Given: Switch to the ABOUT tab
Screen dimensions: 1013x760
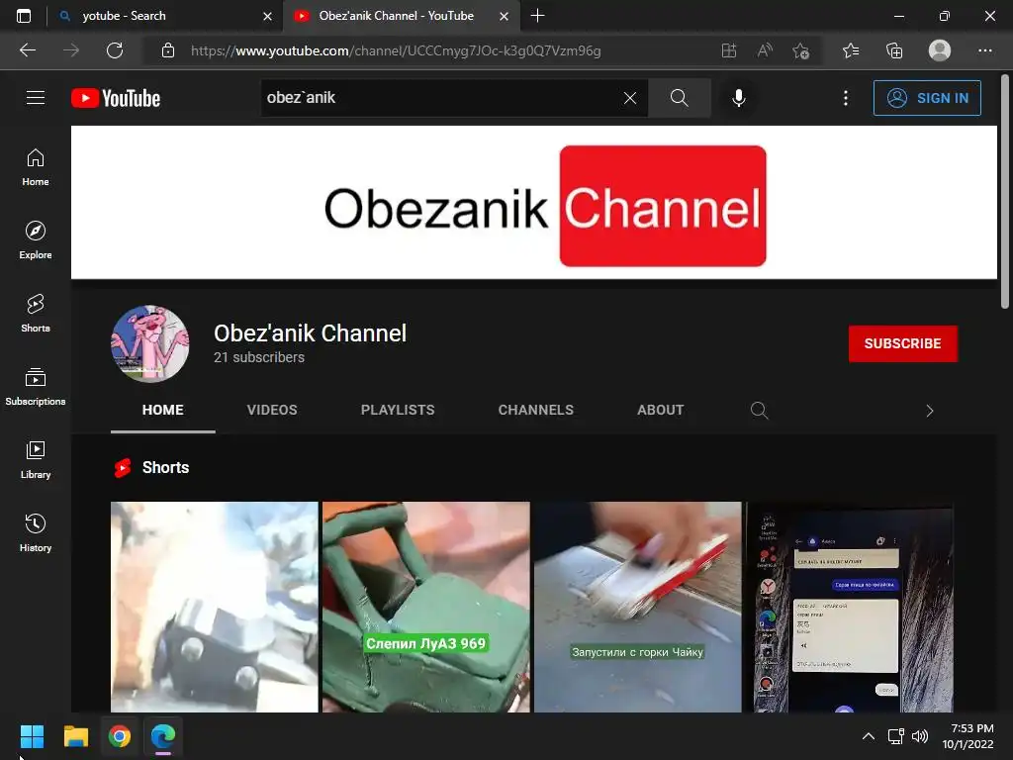Looking at the screenshot, I should (660, 410).
